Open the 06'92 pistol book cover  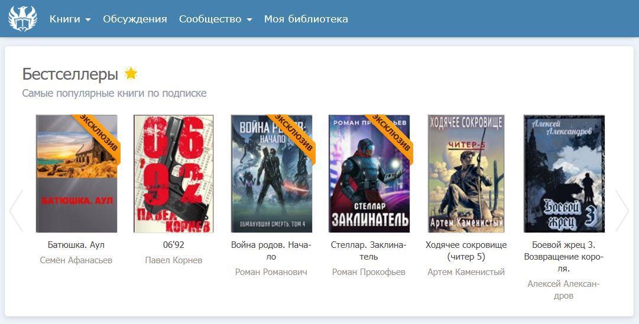pyautogui.click(x=173, y=174)
